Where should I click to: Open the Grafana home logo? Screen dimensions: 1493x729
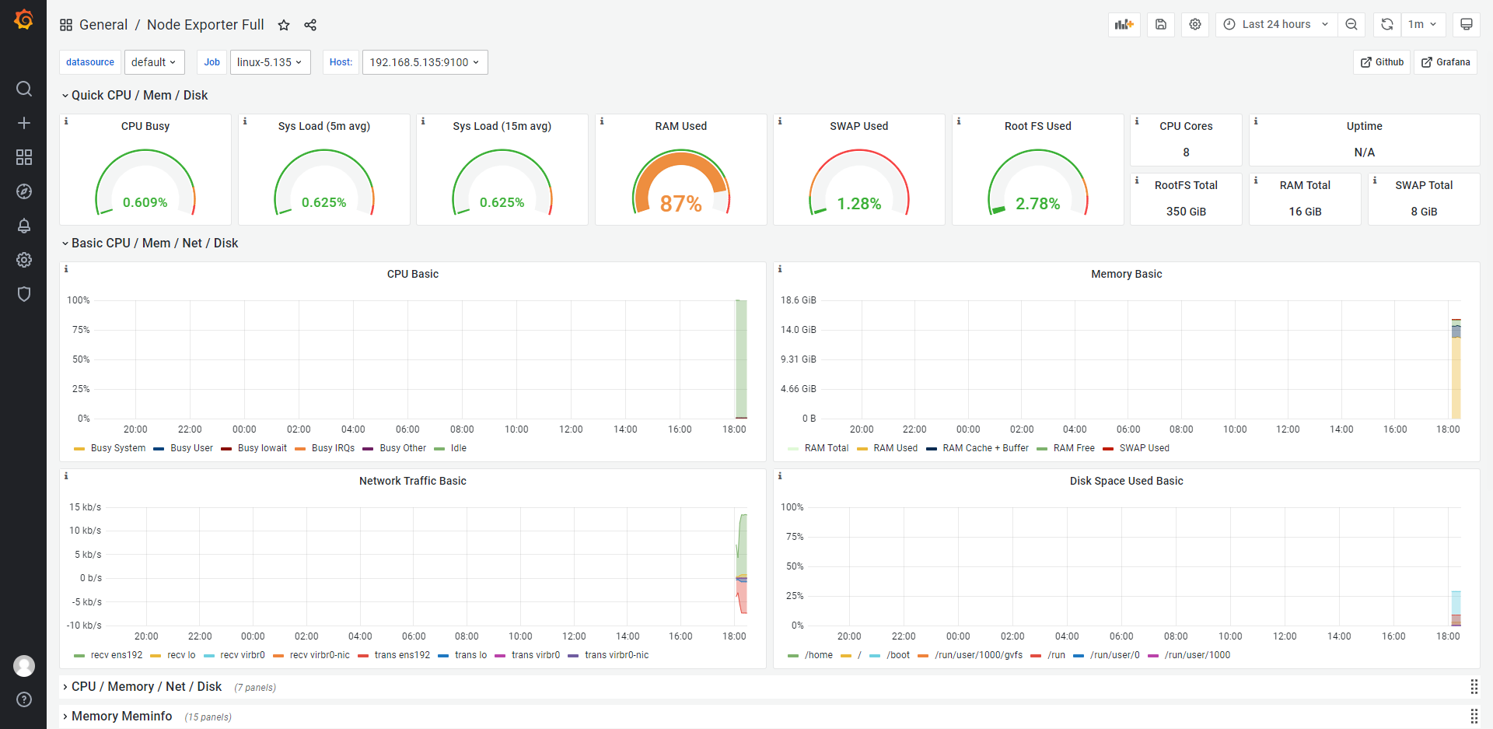[x=24, y=19]
